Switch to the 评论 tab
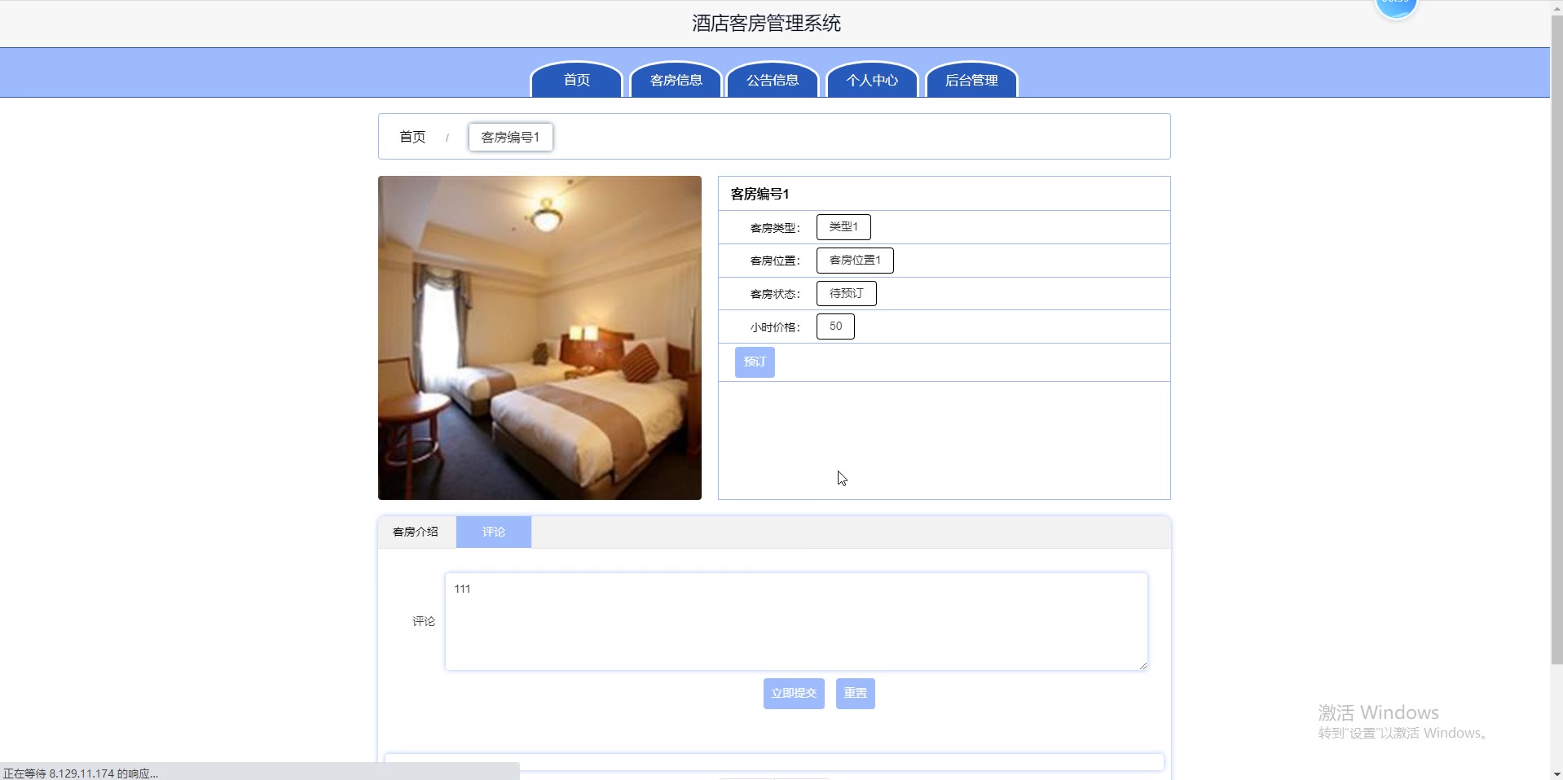1563x780 pixels. pyautogui.click(x=494, y=532)
